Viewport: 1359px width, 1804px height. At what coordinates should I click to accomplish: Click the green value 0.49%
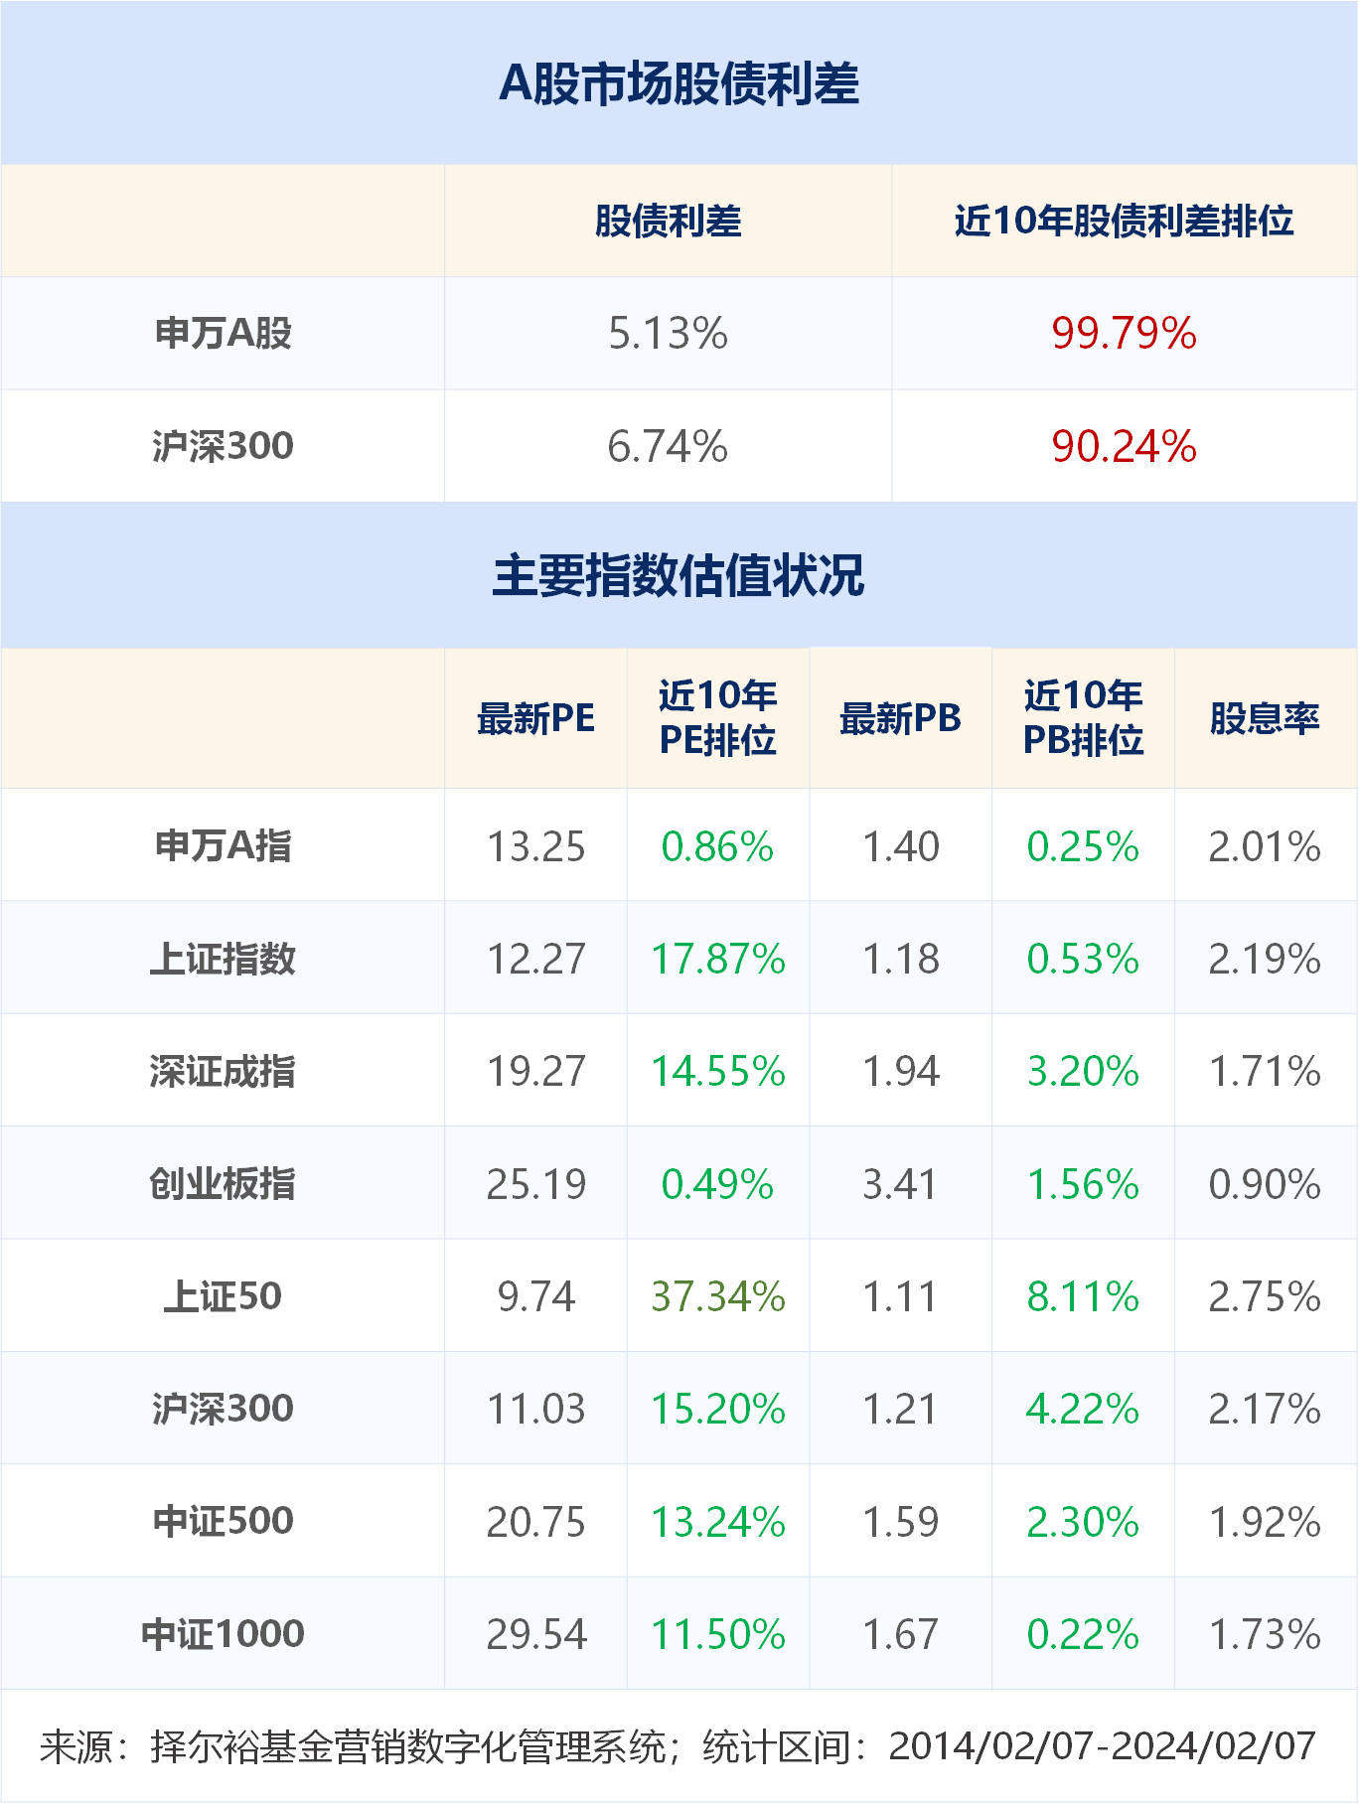pos(718,1184)
